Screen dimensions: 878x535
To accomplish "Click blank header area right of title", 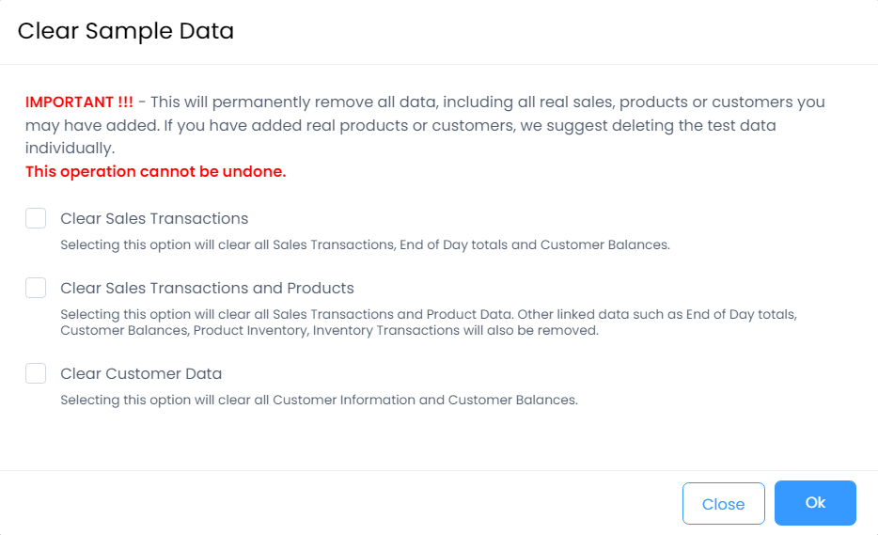I will tap(564, 31).
